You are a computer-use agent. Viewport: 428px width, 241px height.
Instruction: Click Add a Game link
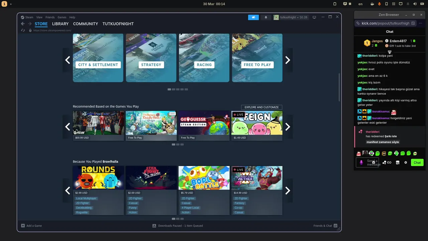[34, 226]
